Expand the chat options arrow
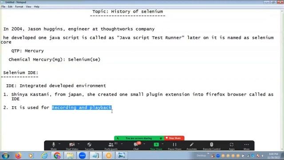Image resolution: width=284 pixels, height=160 pixels. tap(144, 144)
